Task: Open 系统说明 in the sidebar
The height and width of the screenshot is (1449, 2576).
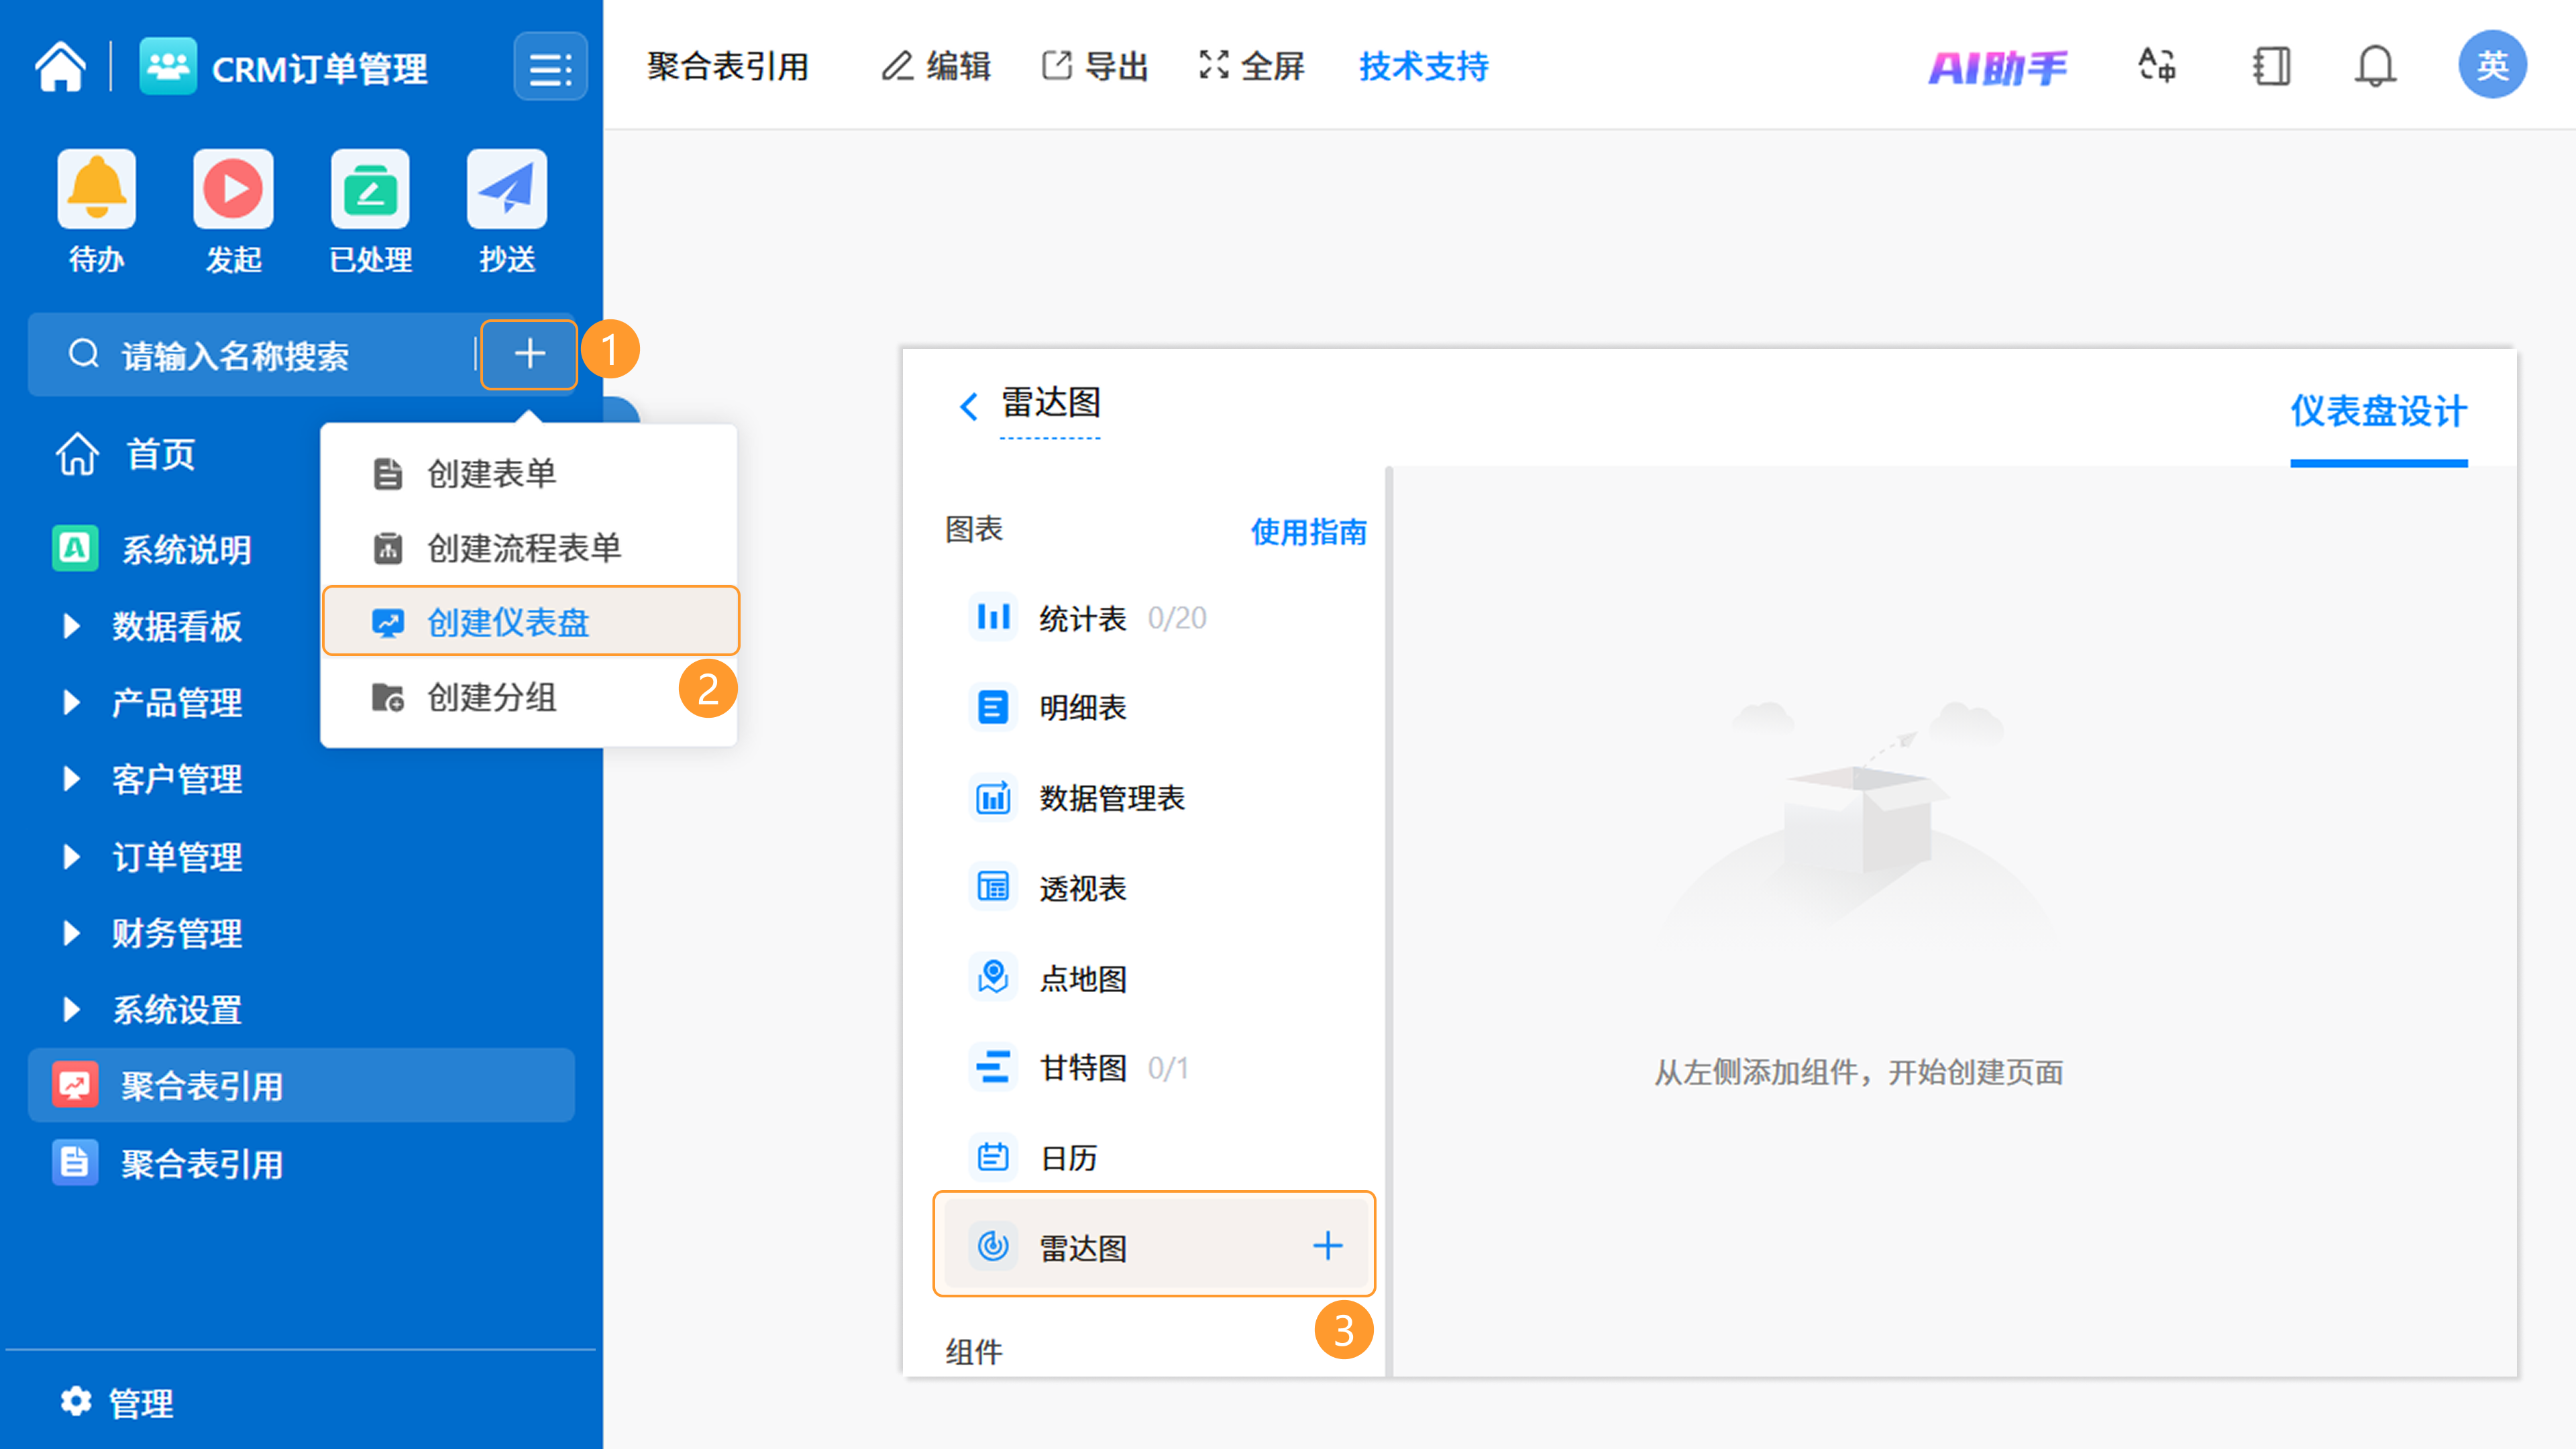Action: (x=152, y=549)
